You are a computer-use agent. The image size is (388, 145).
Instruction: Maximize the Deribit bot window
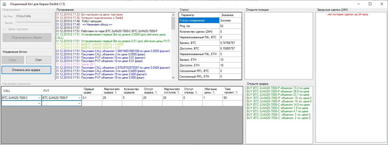click(x=370, y=4)
